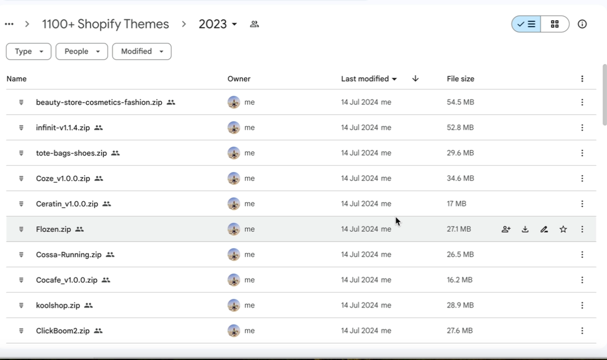Switch to grid layout view
Viewport: 607px width, 360px height.
(x=555, y=24)
